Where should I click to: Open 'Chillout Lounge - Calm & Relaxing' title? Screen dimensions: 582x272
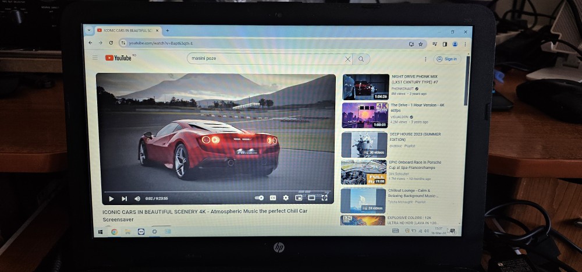(x=413, y=193)
